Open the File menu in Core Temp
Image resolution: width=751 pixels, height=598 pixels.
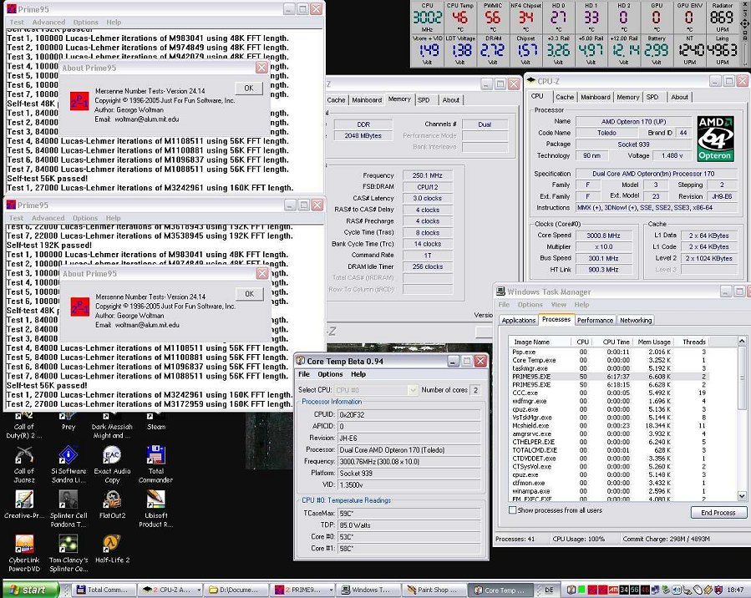click(x=304, y=374)
